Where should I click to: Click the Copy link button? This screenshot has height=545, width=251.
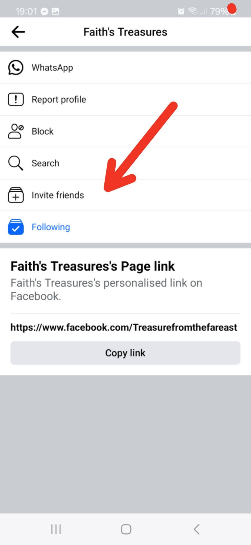tap(125, 353)
